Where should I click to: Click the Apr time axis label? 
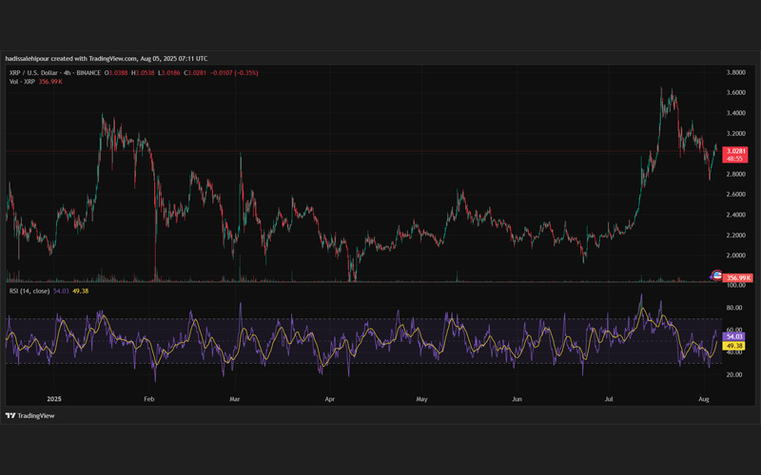pos(330,399)
